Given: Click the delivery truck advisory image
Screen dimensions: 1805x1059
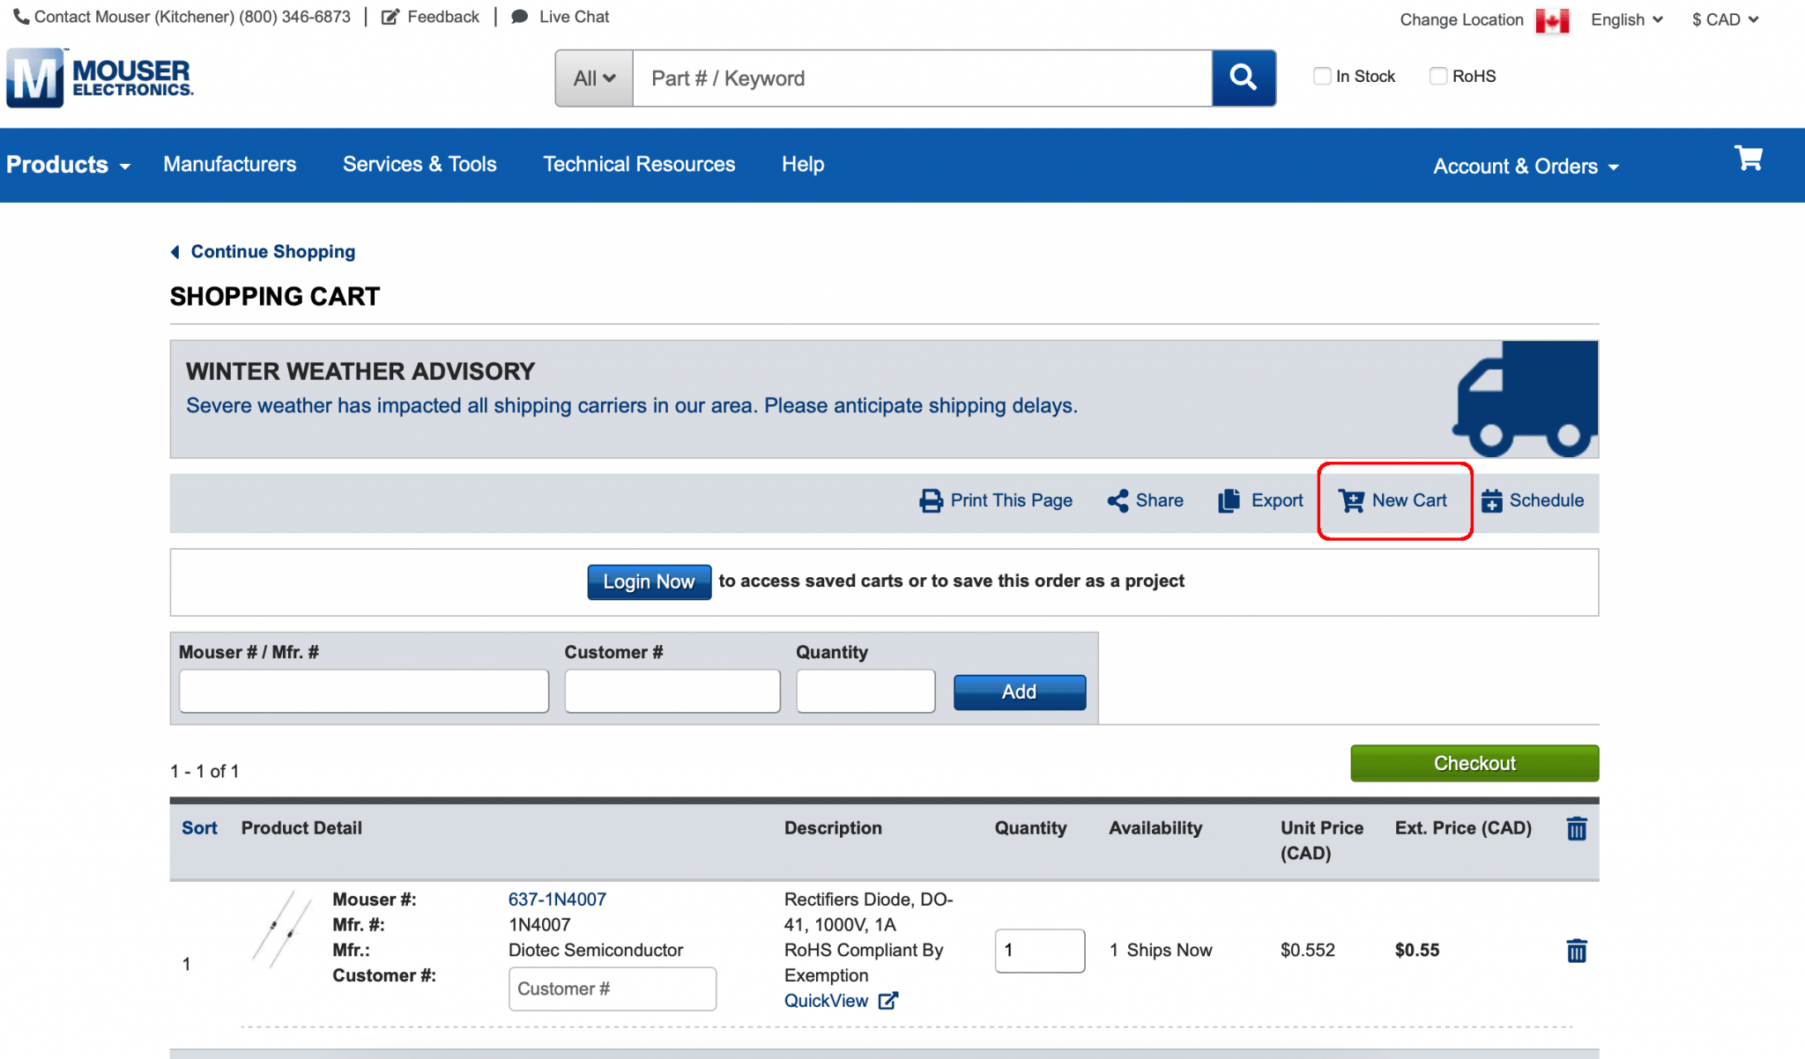Looking at the screenshot, I should (1525, 399).
